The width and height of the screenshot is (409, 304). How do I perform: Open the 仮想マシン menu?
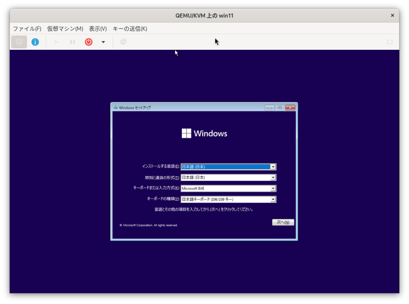click(x=65, y=28)
